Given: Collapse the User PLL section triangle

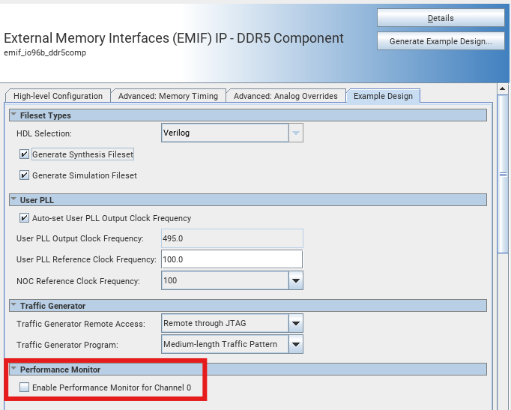Looking at the screenshot, I should click(13, 200).
